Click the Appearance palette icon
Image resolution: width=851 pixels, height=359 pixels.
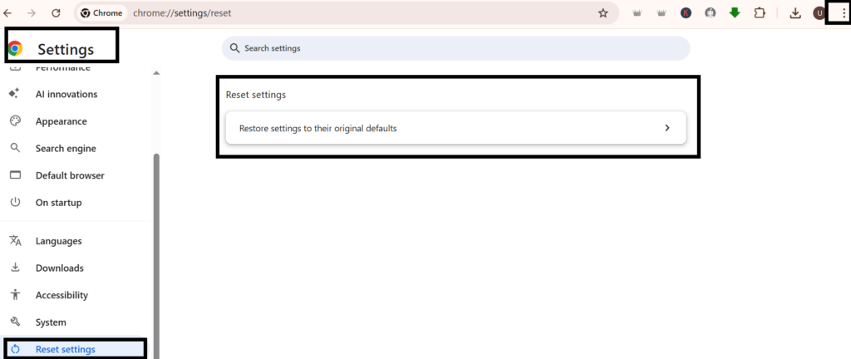15,121
